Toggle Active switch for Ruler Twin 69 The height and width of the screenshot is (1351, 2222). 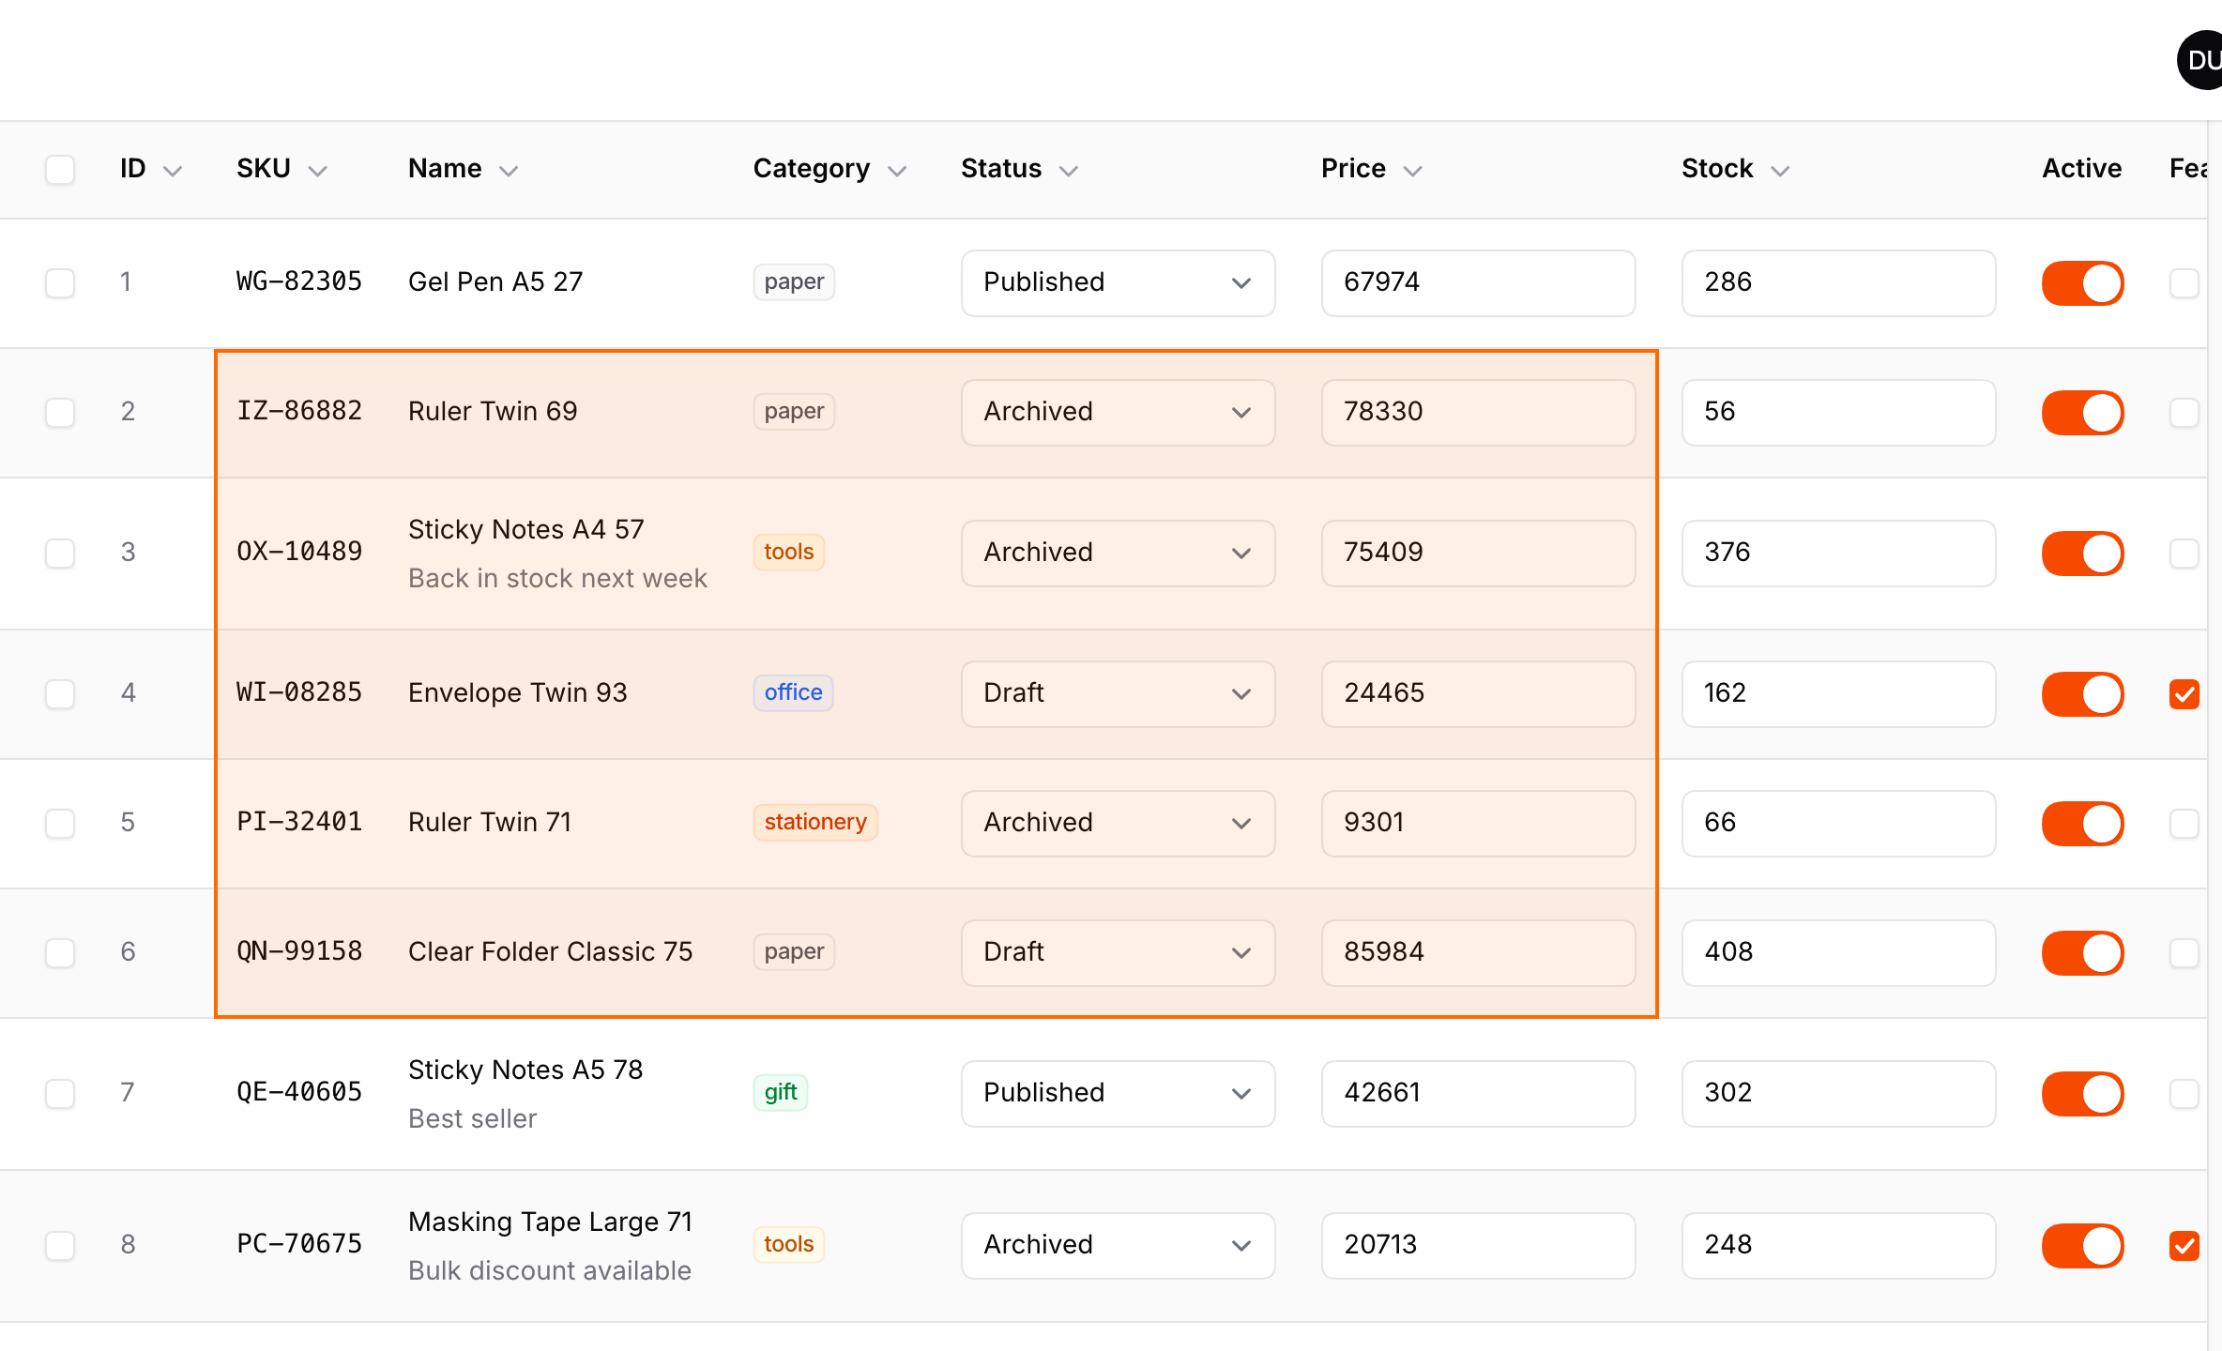(2083, 412)
